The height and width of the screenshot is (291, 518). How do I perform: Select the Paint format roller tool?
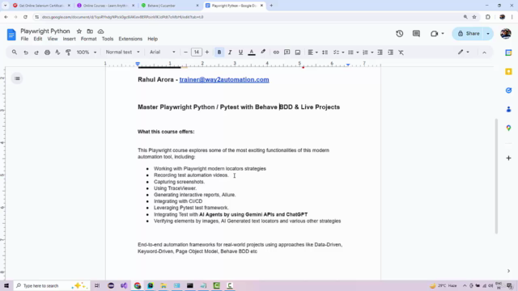68,52
